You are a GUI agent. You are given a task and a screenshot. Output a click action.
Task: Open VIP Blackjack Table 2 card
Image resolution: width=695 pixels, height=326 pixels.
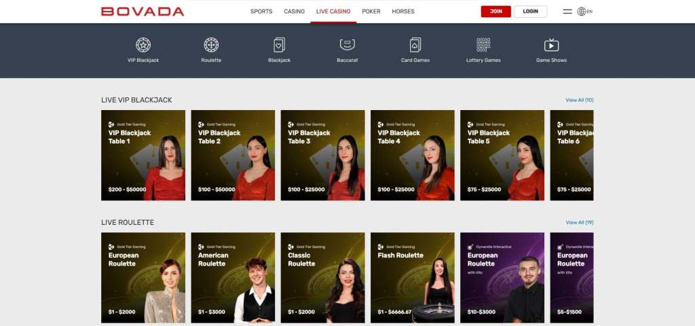pyautogui.click(x=233, y=156)
